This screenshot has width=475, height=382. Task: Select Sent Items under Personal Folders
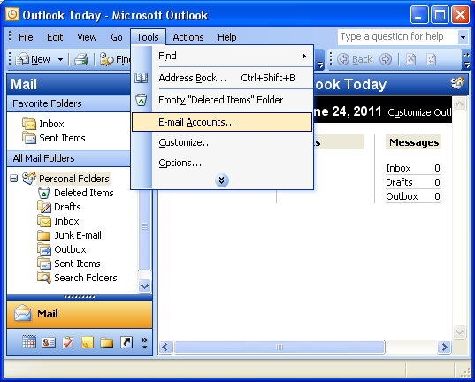[x=69, y=264]
